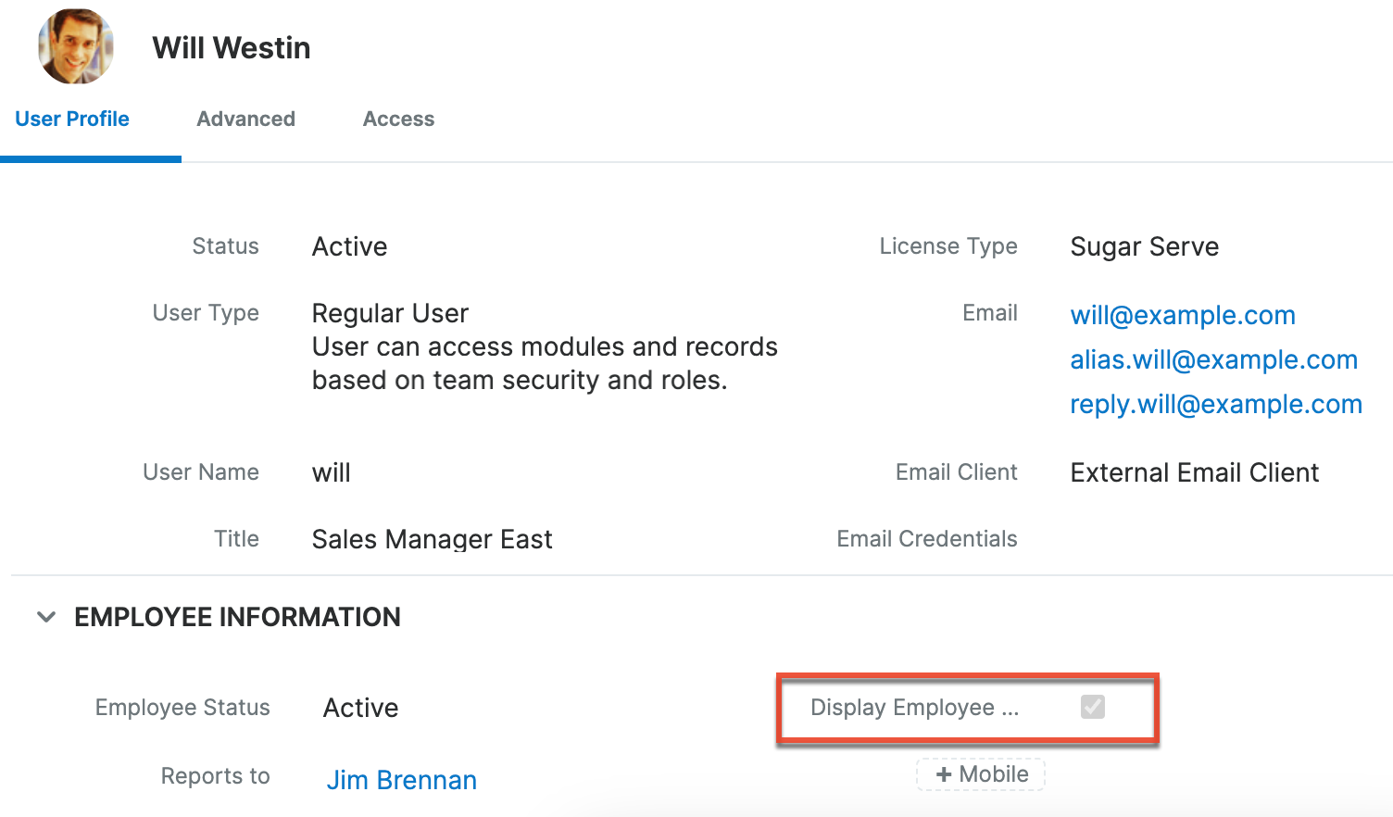This screenshot has height=817, width=1393.
Task: Click the Will Westin name heading
Action: pyautogui.click(x=232, y=48)
